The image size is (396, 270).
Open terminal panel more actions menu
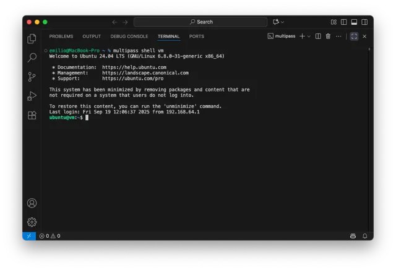(x=338, y=37)
